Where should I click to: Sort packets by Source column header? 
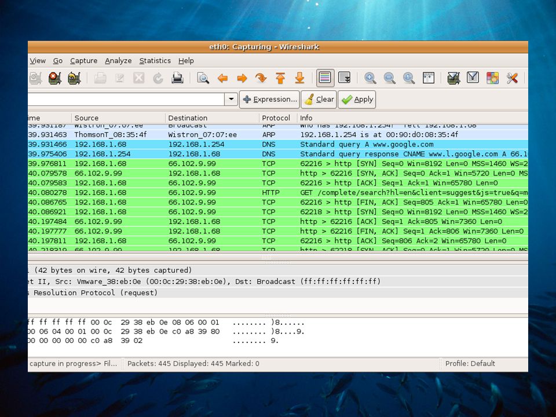tap(118, 118)
